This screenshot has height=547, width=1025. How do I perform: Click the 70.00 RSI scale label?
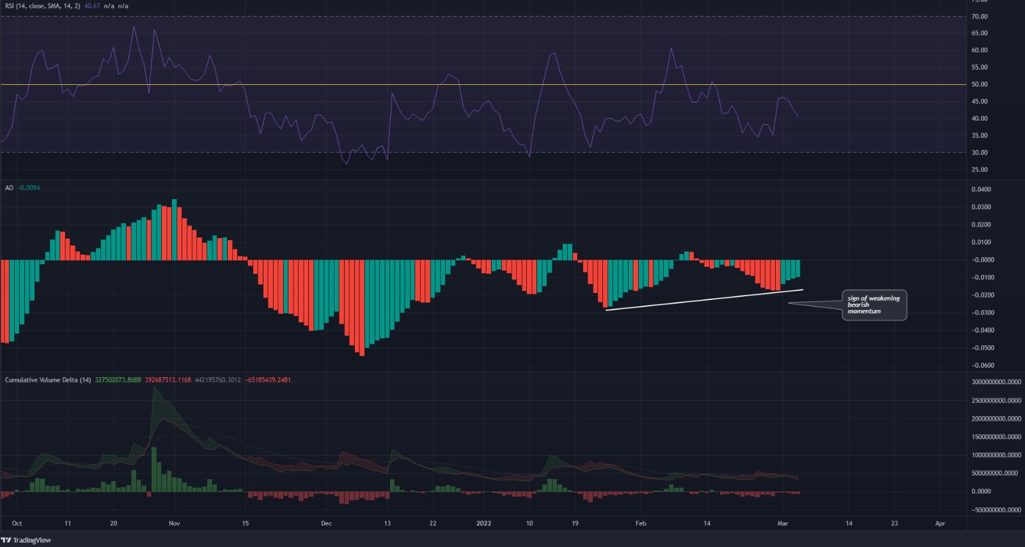tap(979, 17)
